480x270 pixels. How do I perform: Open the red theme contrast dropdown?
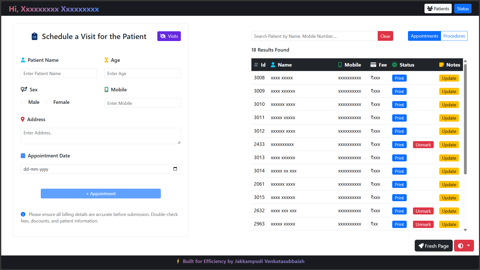coord(464,246)
